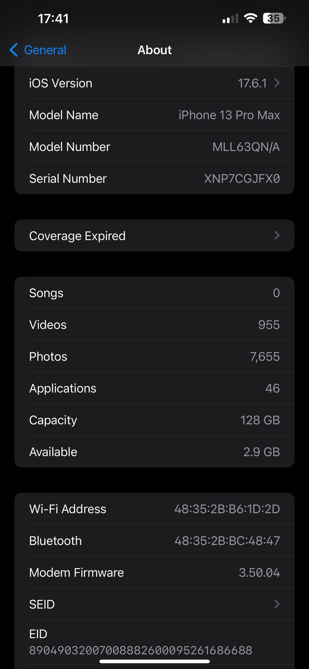The width and height of the screenshot is (309, 669).
Task: Expand the iOS Version chevron
Action: [x=277, y=83]
